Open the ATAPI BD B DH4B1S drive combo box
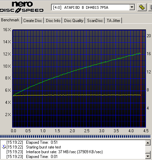The image size is (152, 160). point(93,7)
